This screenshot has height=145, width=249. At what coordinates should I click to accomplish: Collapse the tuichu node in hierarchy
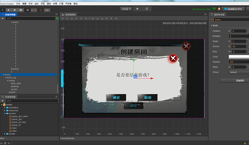(x=4, y=74)
